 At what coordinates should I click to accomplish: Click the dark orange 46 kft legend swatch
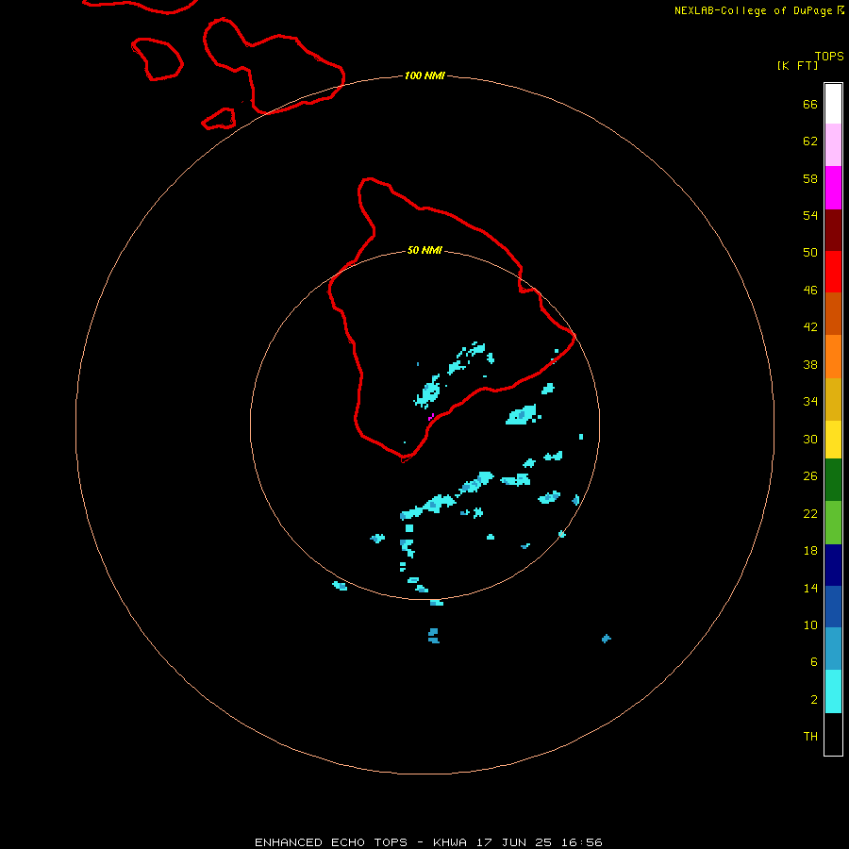tap(833, 313)
